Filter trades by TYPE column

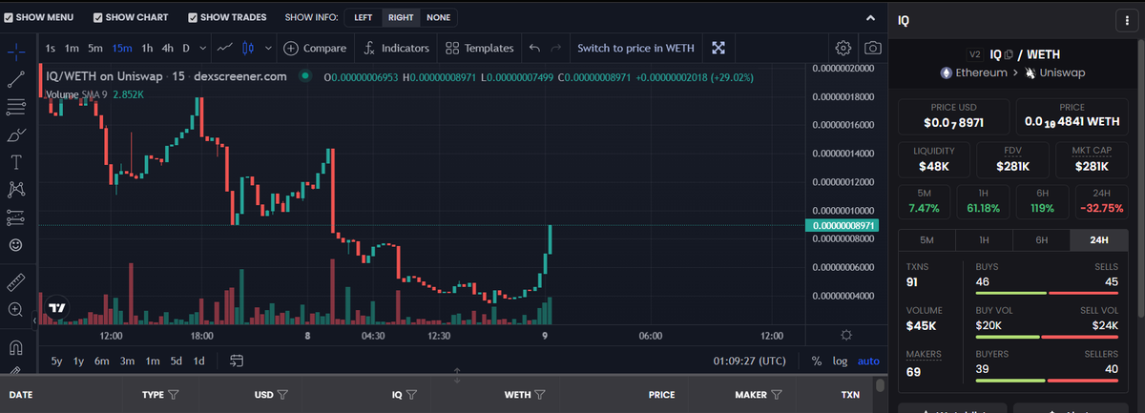point(174,394)
